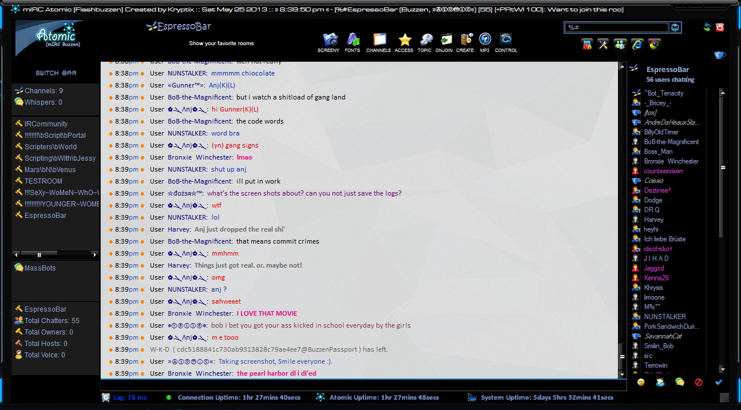Screen dimensions: 741x410
Task: Select Whispers: 0 in switch bar
Action: click(x=38, y=102)
